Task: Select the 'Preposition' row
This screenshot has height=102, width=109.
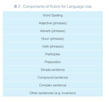Action: click(53, 62)
